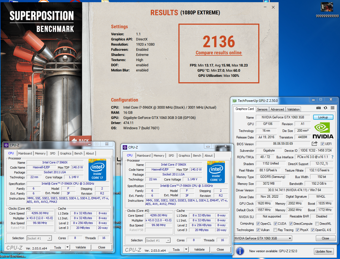Click the Lookup button in GPU-Z
The height and width of the screenshot is (259, 340).
click(x=323, y=117)
